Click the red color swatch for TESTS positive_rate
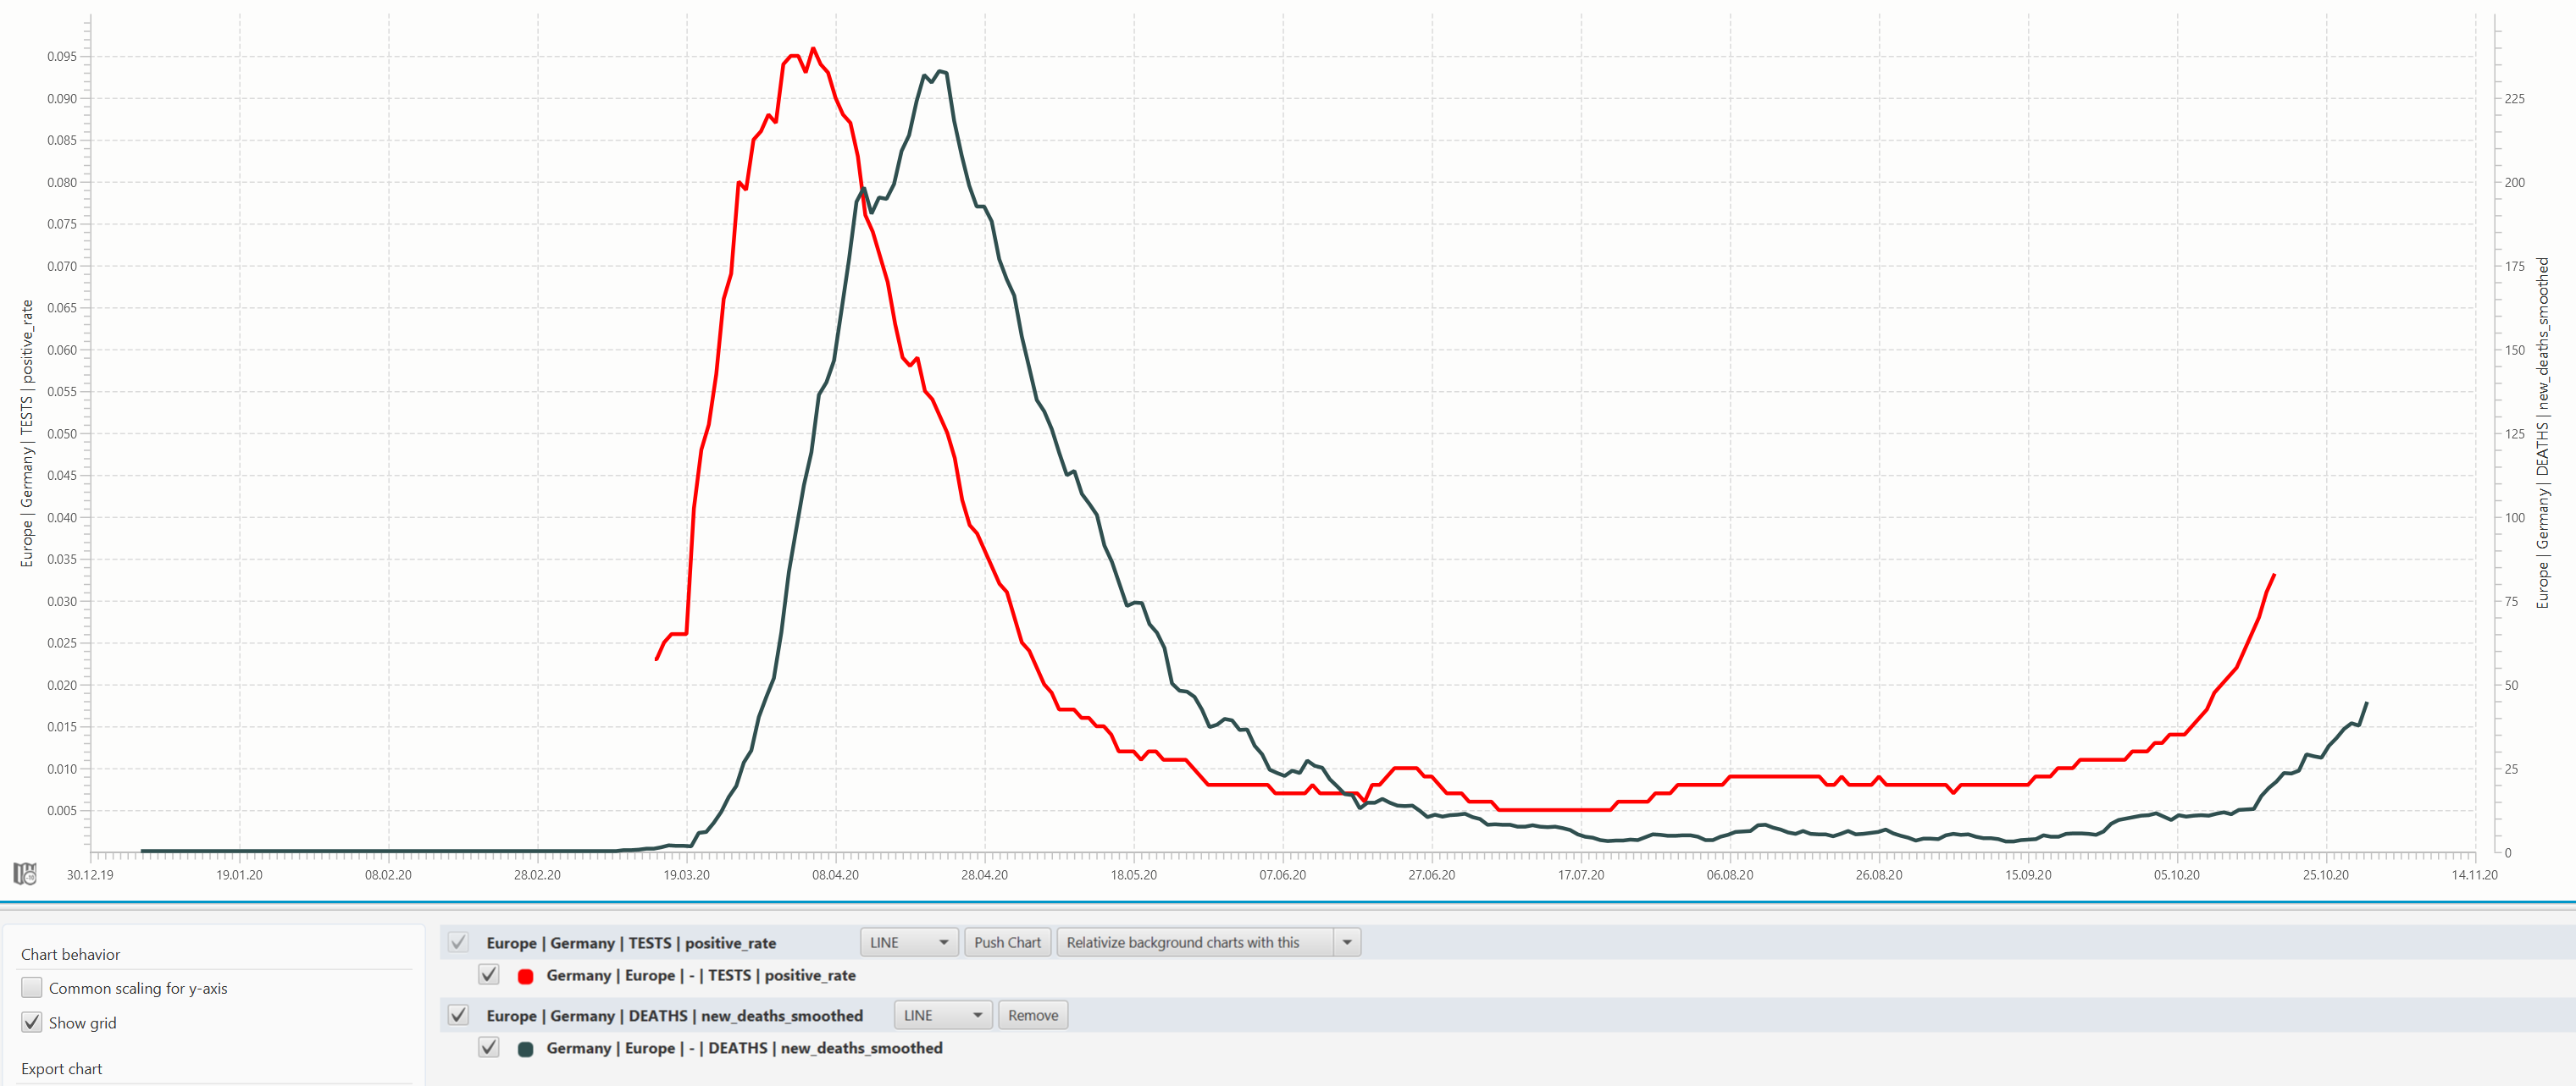The height and width of the screenshot is (1086, 2576). (x=526, y=975)
